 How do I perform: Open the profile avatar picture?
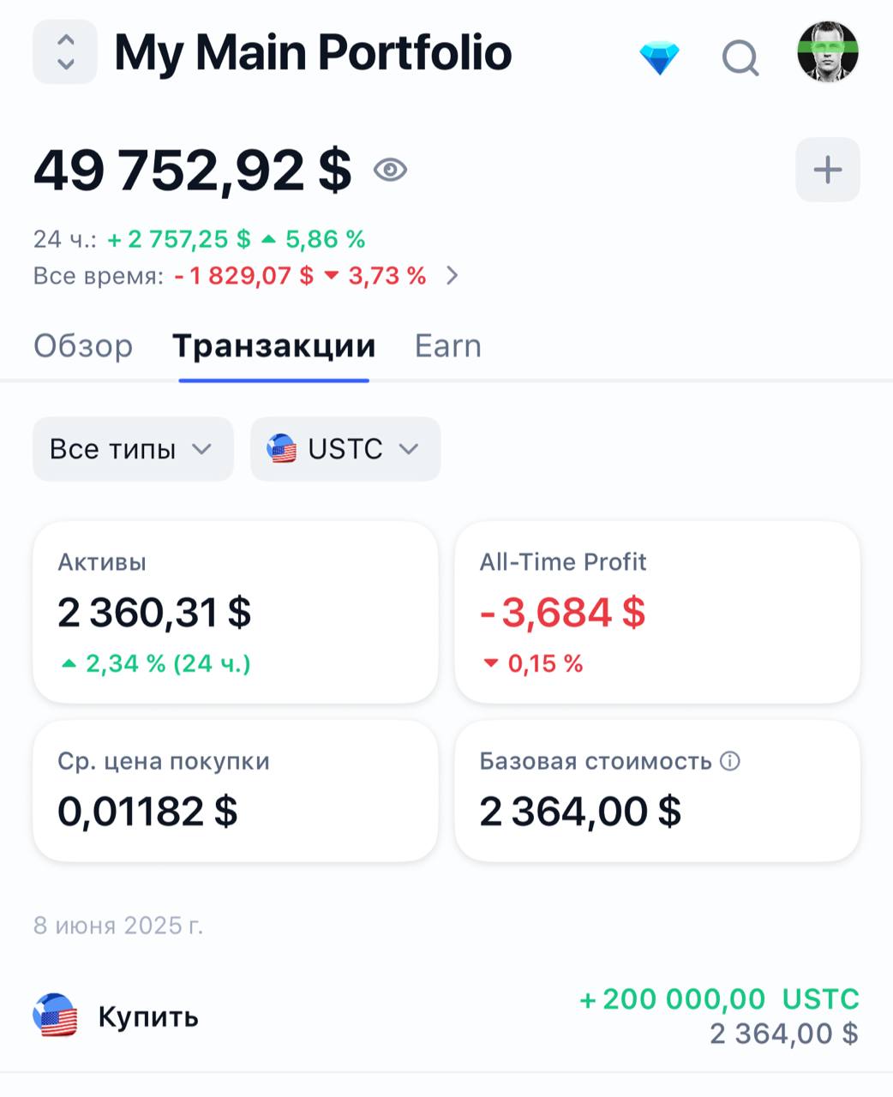(828, 52)
